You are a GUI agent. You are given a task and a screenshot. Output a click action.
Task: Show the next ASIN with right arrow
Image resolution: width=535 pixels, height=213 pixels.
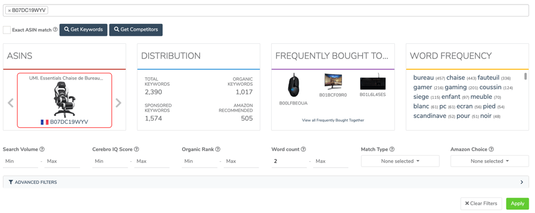click(x=119, y=103)
